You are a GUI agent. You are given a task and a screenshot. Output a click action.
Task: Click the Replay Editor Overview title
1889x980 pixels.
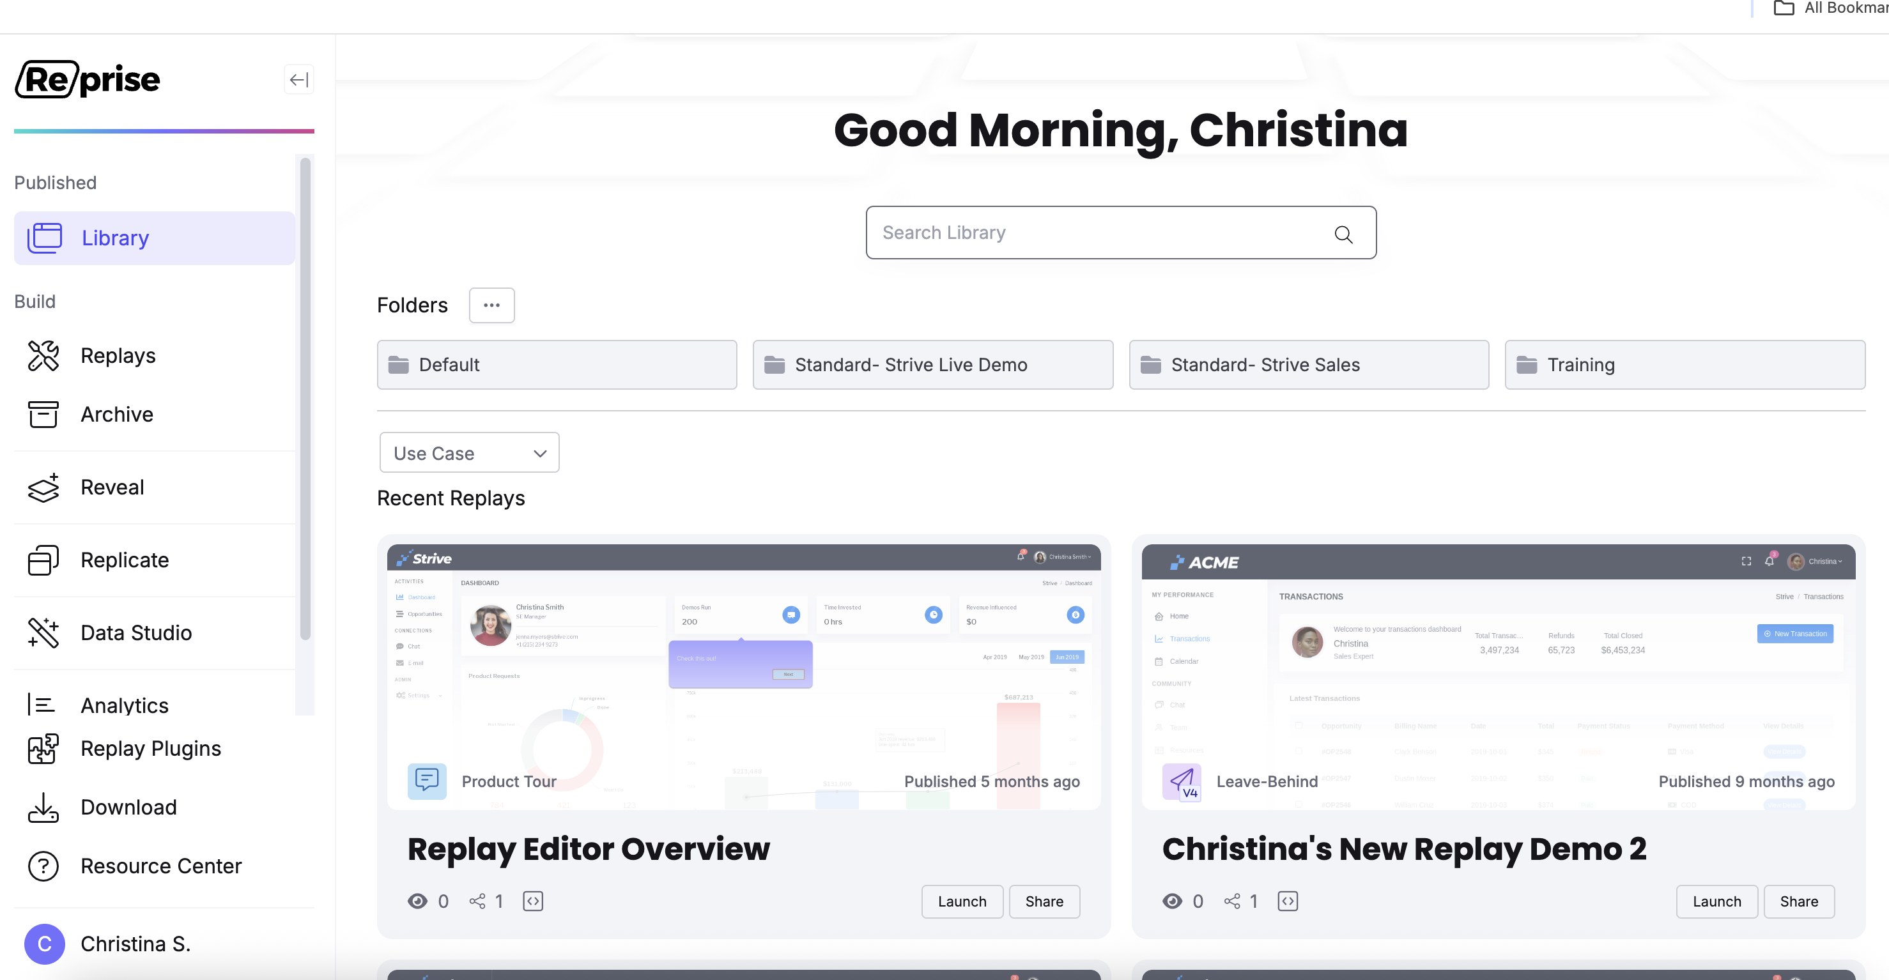point(588,849)
